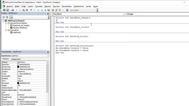This screenshot has height=106, width=189.
Task: Click View Code icon in Project panel
Action: pyautogui.click(x=4, y=17)
